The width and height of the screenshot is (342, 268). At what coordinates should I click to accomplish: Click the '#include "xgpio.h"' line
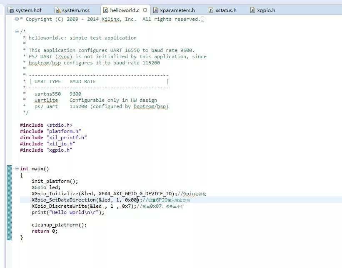coord(46,150)
